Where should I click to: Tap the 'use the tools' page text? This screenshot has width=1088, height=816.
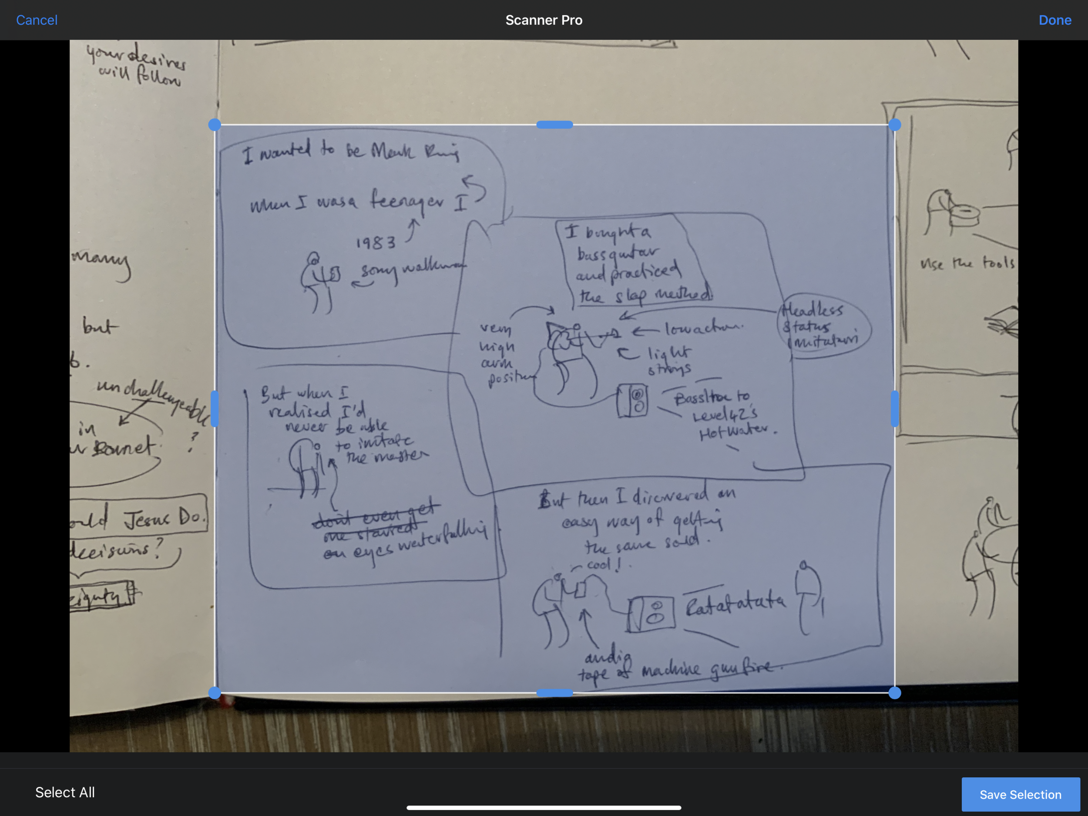pos(967,263)
